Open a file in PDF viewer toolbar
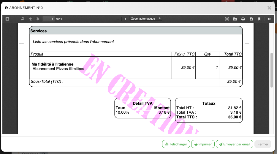This screenshot has height=154, width=277. pyautogui.click(x=235, y=19)
